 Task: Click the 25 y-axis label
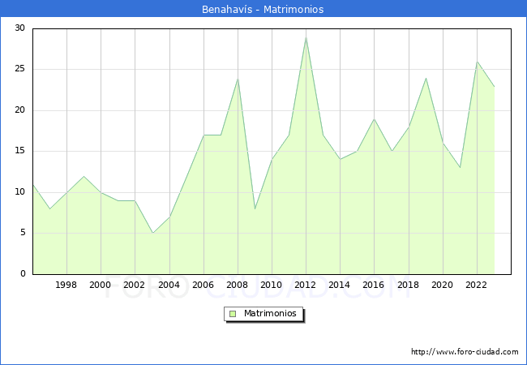[x=19, y=69]
